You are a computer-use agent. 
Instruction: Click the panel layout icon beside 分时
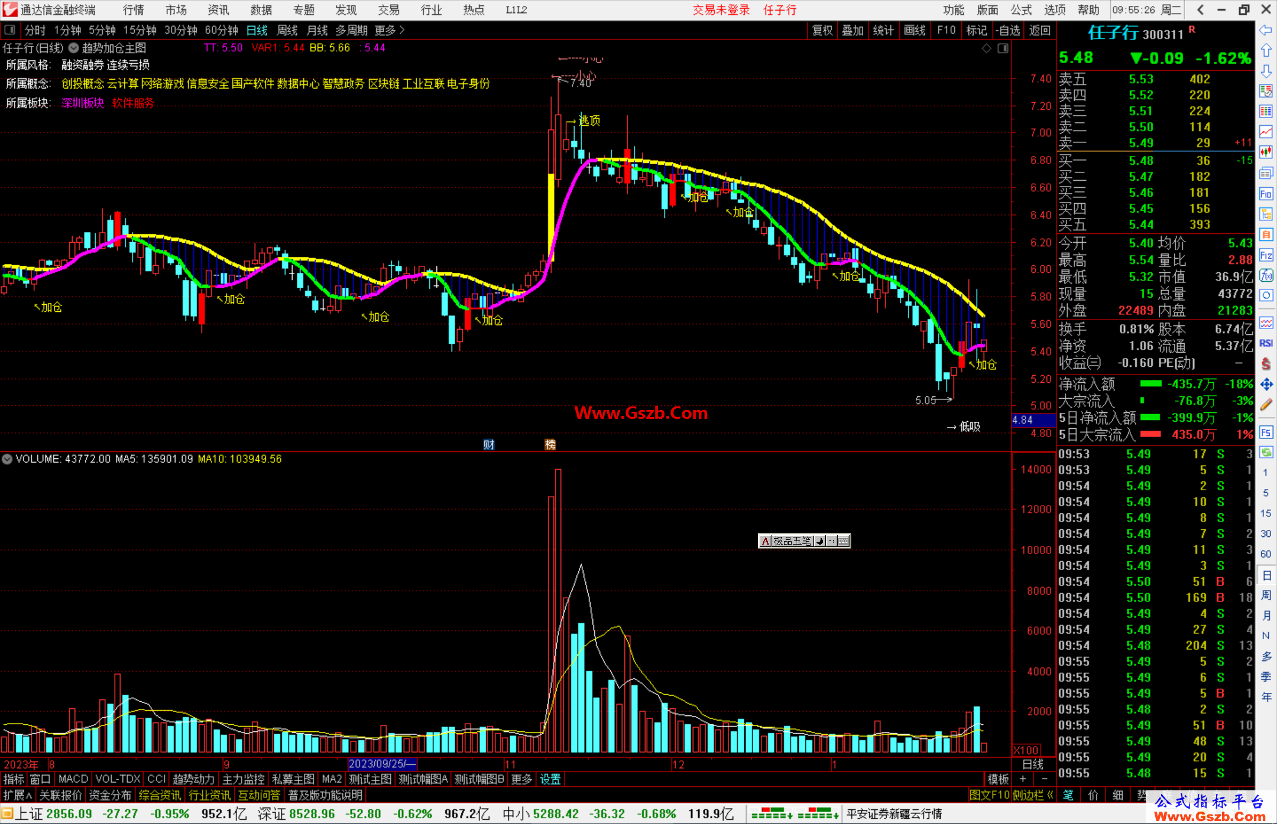coord(9,30)
